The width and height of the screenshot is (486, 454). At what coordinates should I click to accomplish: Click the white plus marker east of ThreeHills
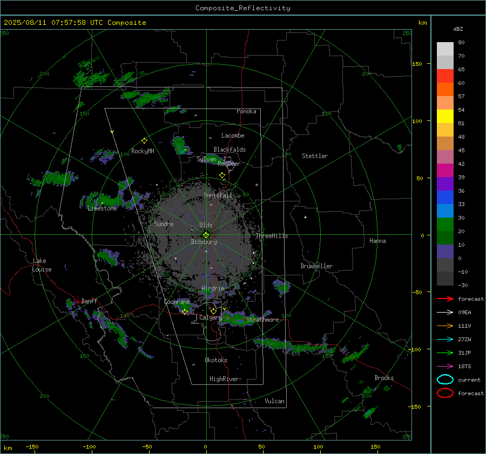(305, 217)
